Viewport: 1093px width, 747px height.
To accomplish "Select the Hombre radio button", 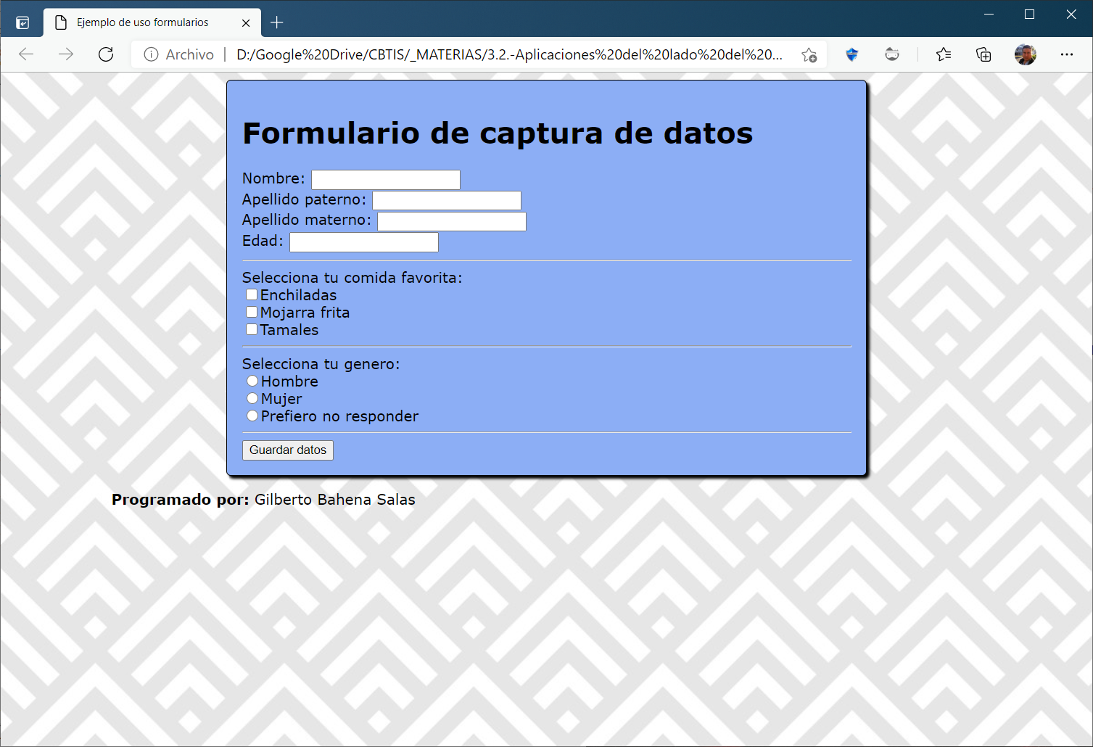I will coord(252,380).
